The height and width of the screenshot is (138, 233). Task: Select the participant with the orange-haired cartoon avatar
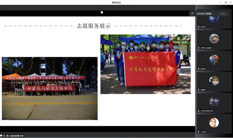point(214,123)
